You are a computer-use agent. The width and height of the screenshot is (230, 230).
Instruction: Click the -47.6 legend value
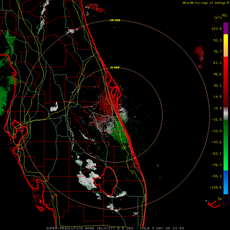(x=216, y=142)
